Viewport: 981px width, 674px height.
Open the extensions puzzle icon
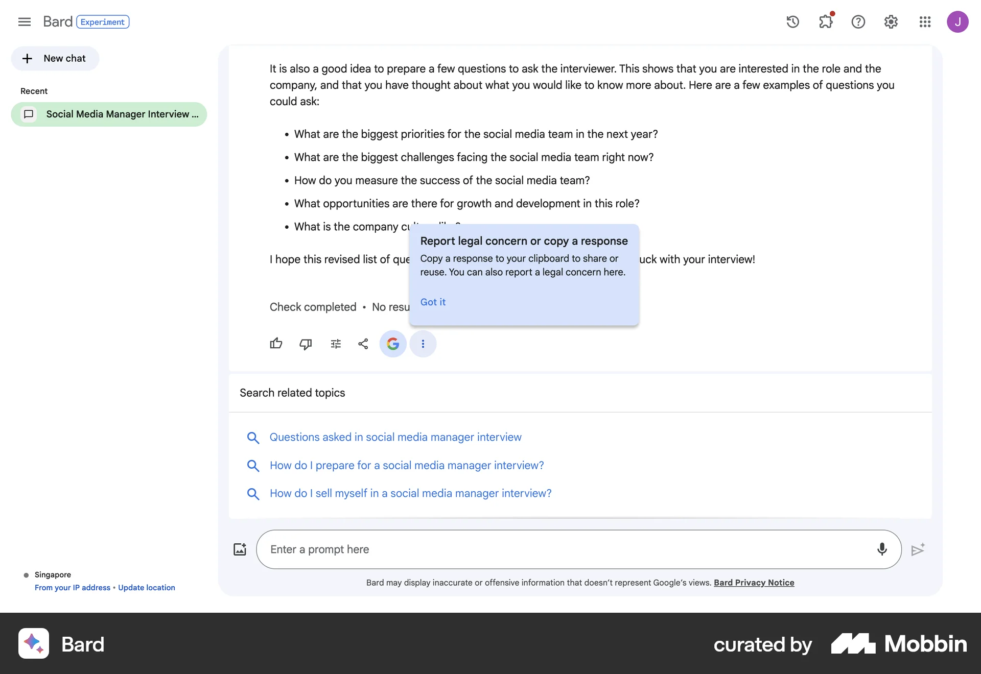pos(826,22)
